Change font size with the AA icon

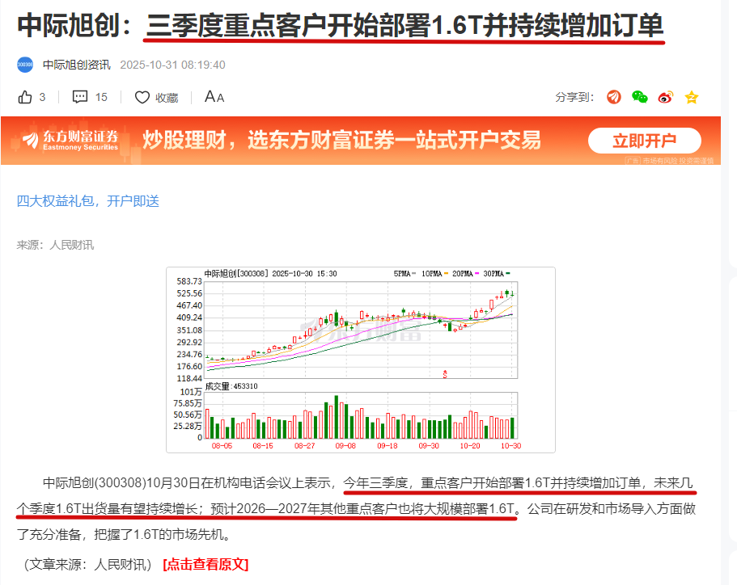click(x=214, y=97)
